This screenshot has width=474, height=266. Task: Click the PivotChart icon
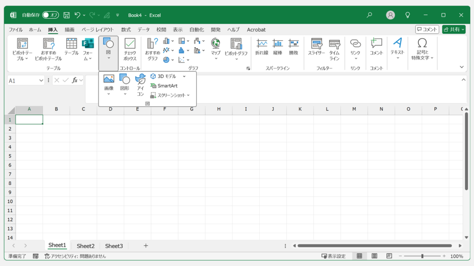point(236,43)
